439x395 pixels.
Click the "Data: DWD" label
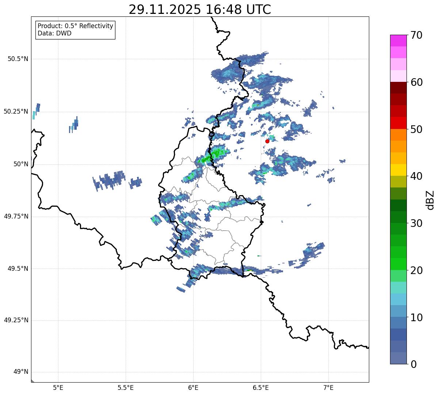[54, 34]
